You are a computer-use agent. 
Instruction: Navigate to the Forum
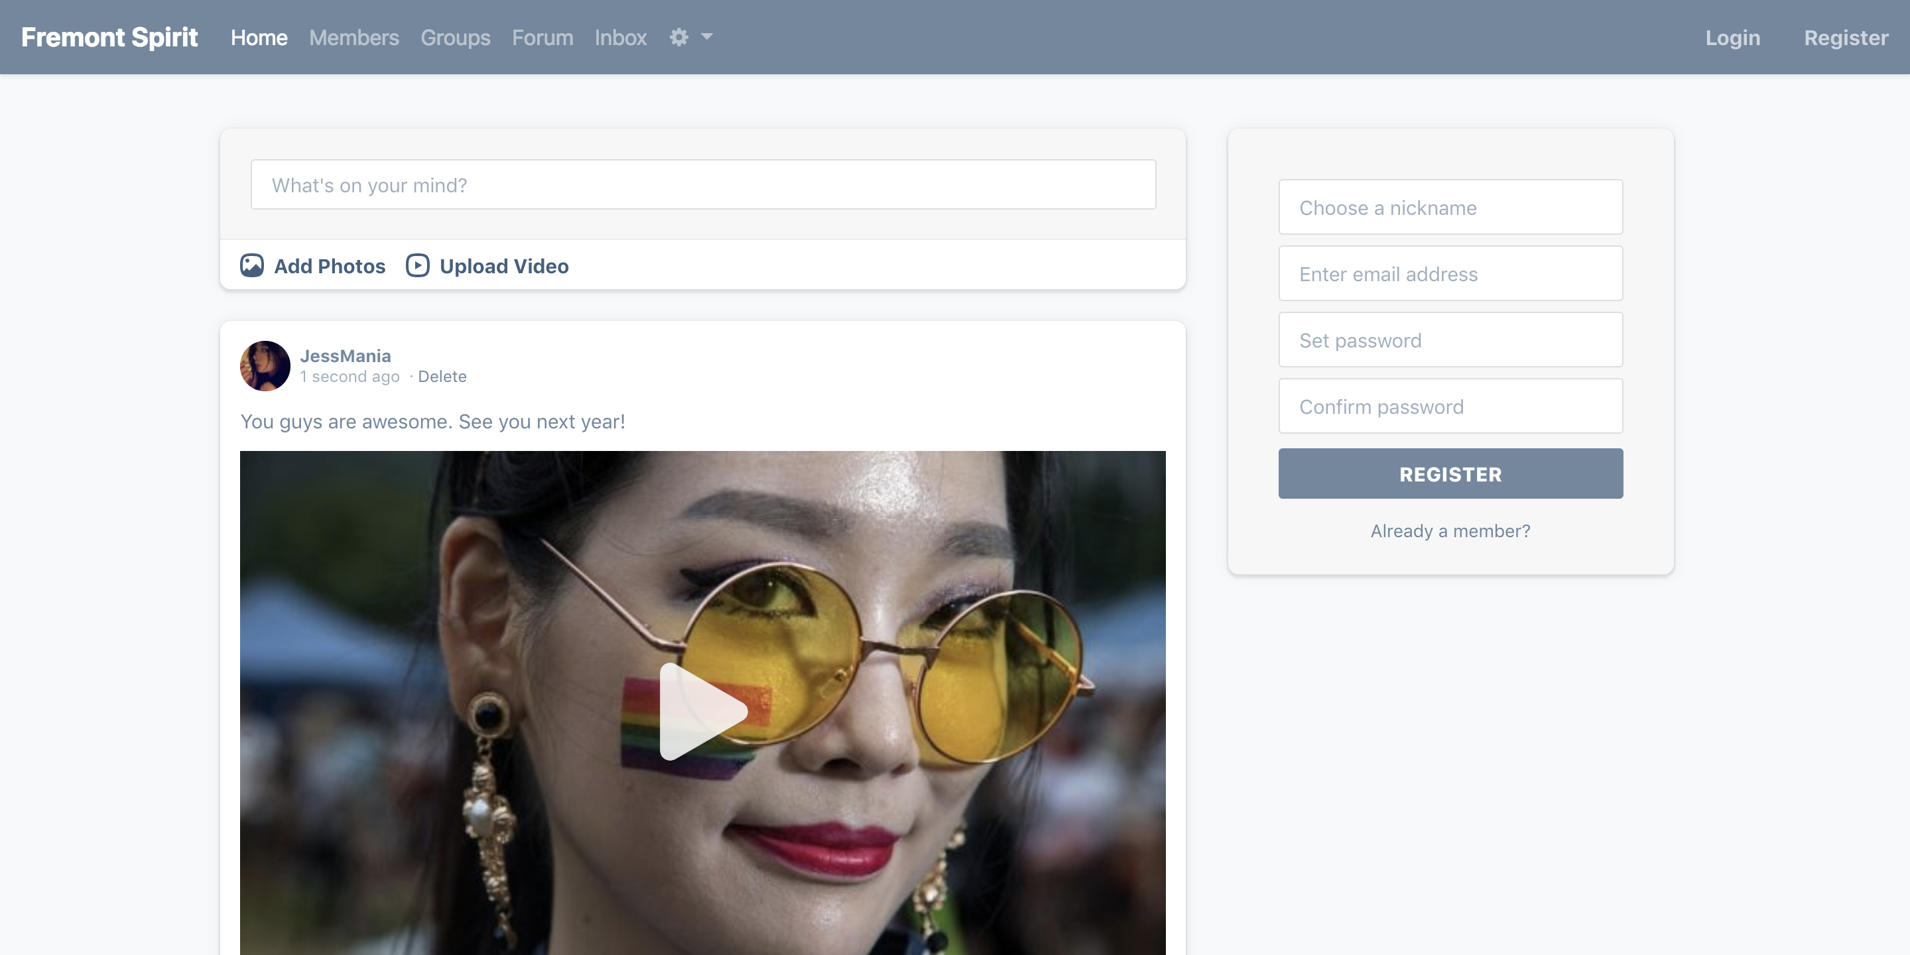542,37
